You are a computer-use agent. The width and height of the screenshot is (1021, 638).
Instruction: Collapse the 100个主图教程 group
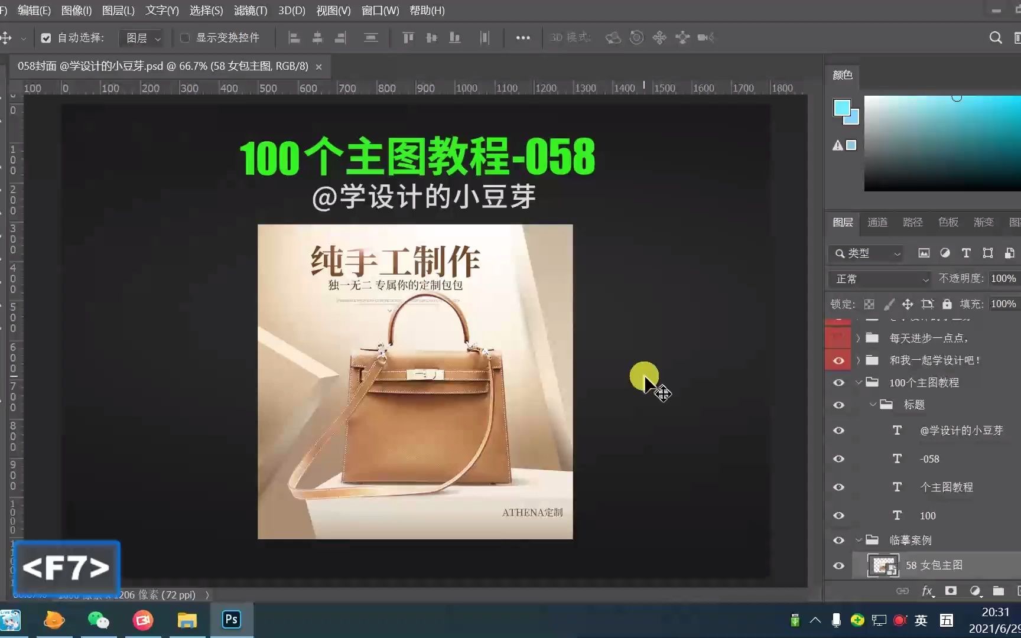(x=859, y=383)
